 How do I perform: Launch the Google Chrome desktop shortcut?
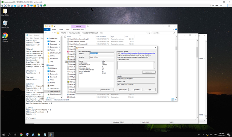coord(5,37)
